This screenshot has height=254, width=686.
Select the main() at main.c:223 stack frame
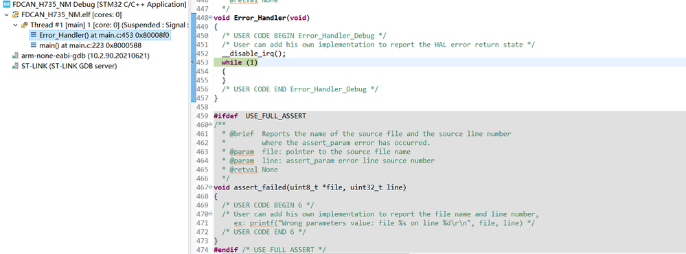[90, 45]
